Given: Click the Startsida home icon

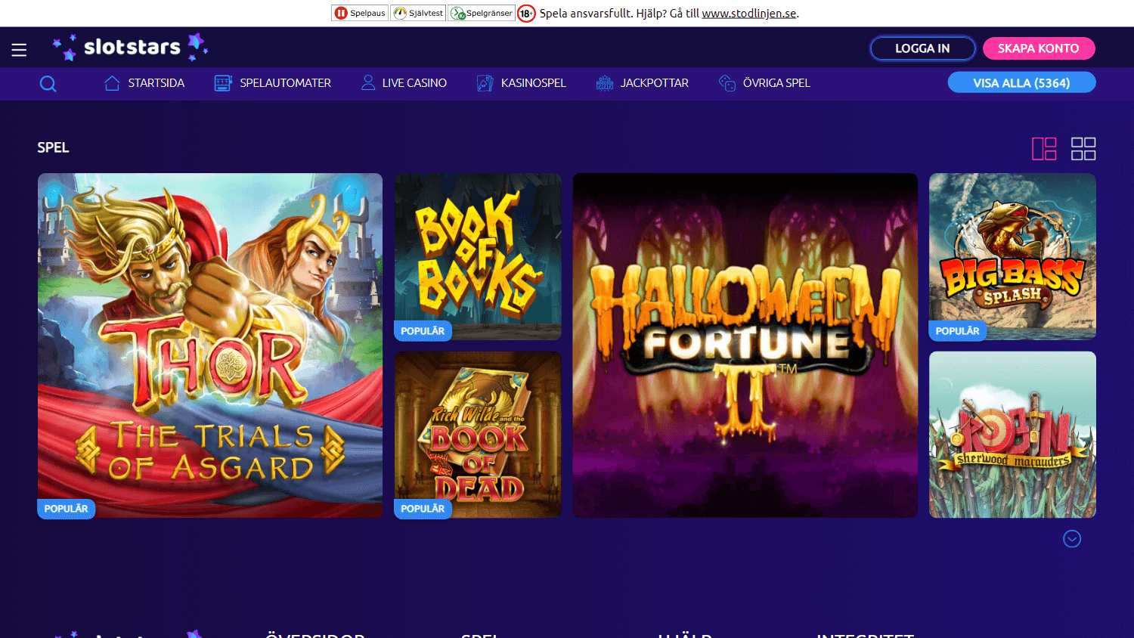Looking at the screenshot, I should point(112,83).
